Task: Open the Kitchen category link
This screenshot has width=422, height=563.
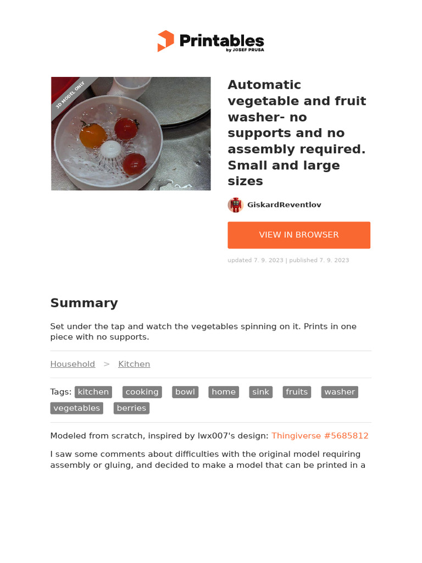Action: tap(134, 364)
